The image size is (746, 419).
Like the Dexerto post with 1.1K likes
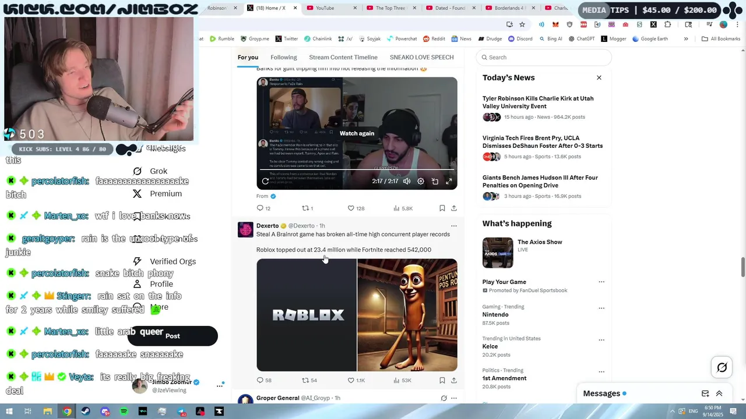click(x=356, y=381)
